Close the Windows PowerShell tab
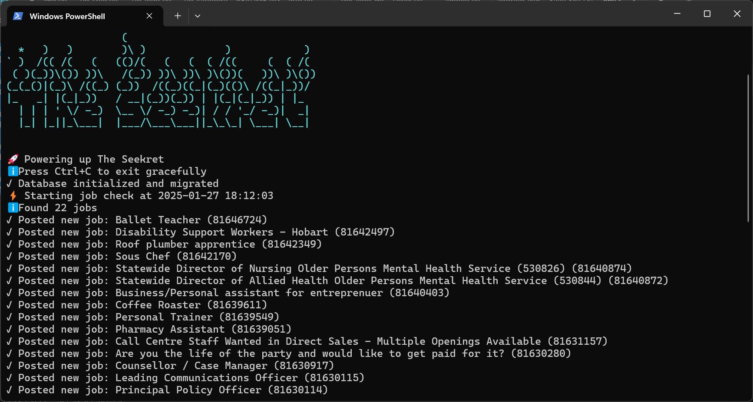 149,16
